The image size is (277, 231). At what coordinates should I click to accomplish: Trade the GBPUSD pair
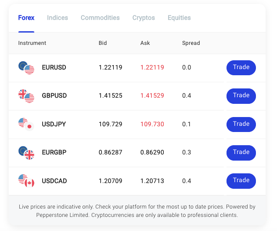point(241,96)
